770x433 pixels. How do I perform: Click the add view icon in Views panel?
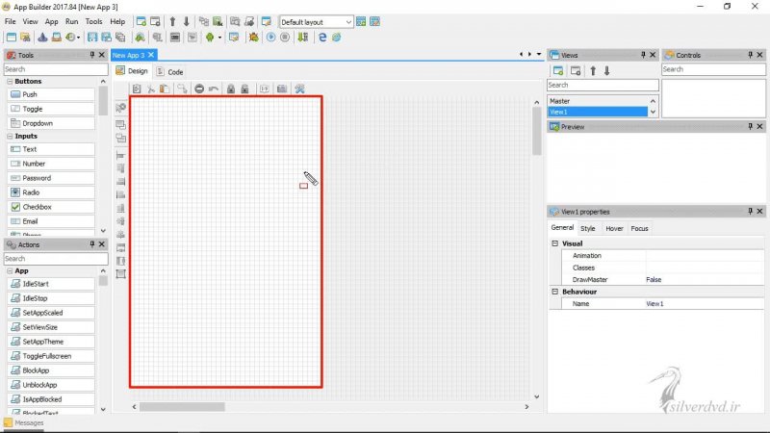tap(557, 70)
